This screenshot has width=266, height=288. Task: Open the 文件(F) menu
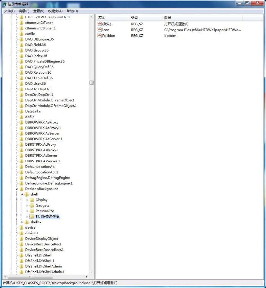(x=9, y=11)
